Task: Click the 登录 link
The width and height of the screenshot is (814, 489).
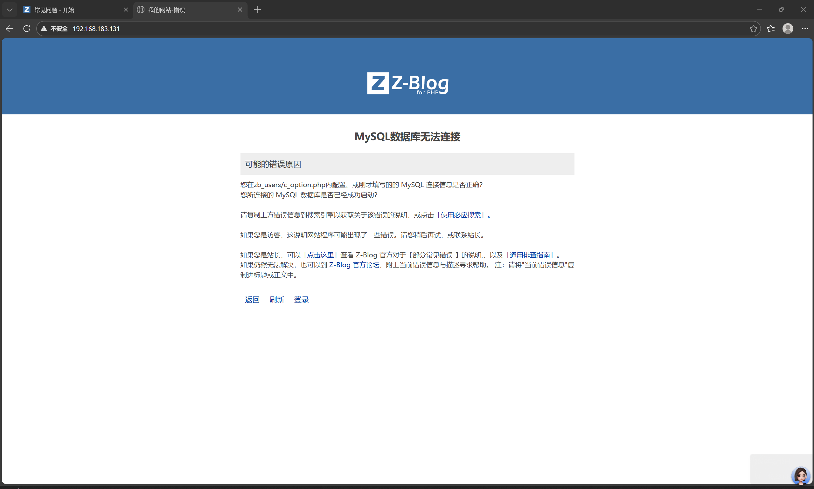Action: click(301, 300)
